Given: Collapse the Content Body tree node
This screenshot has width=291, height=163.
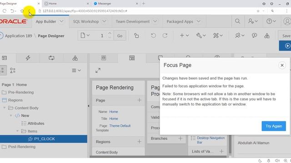Looking at the screenshot, I should coord(4,108).
